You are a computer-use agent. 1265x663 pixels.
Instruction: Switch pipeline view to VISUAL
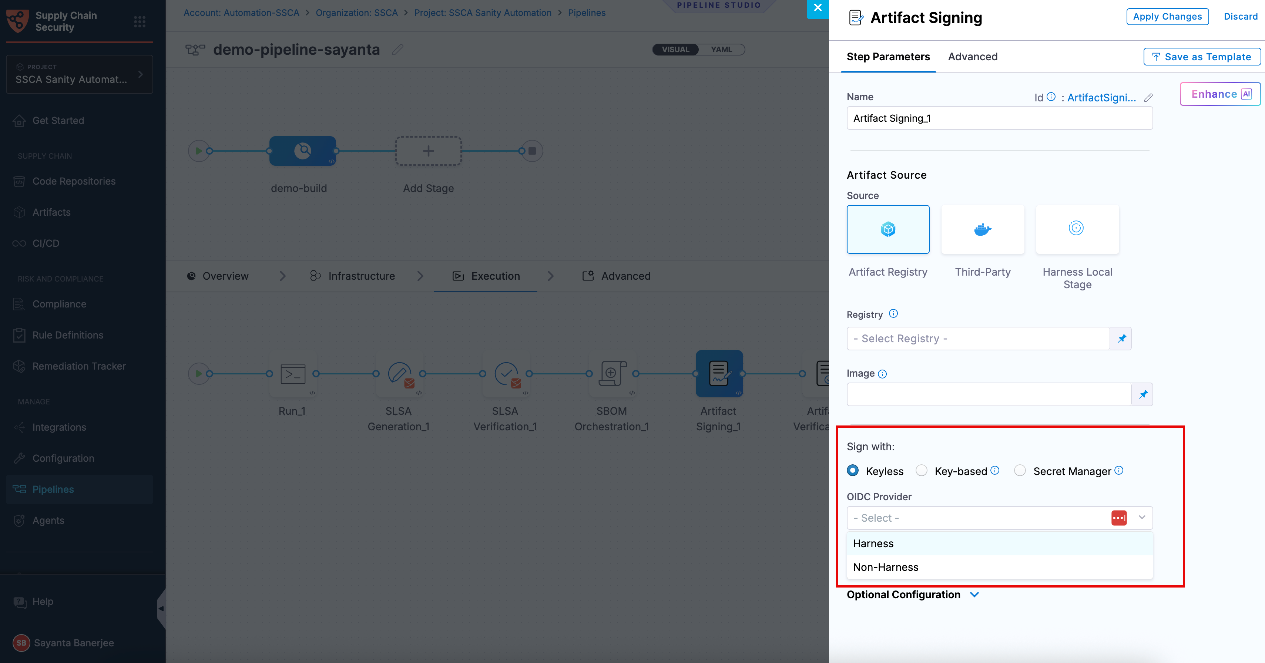pos(675,50)
